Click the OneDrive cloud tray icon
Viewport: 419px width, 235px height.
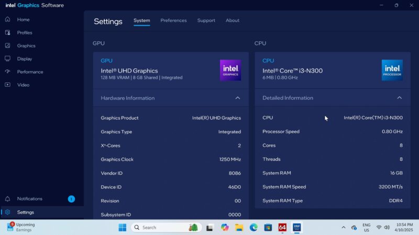pos(354,228)
